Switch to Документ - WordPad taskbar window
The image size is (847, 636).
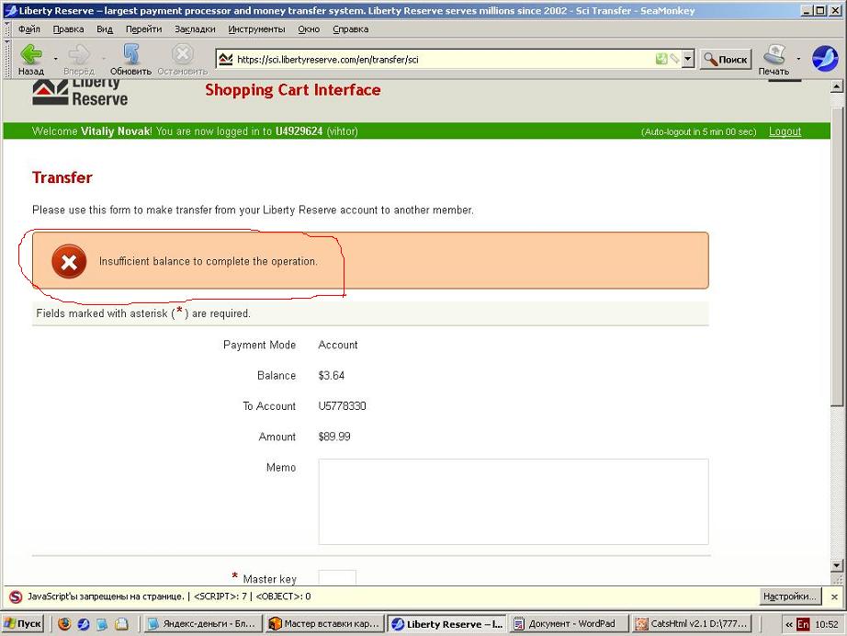tap(570, 624)
